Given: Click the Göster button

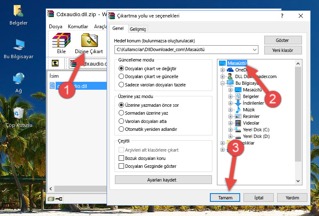Looking at the screenshot, I should [283, 40].
